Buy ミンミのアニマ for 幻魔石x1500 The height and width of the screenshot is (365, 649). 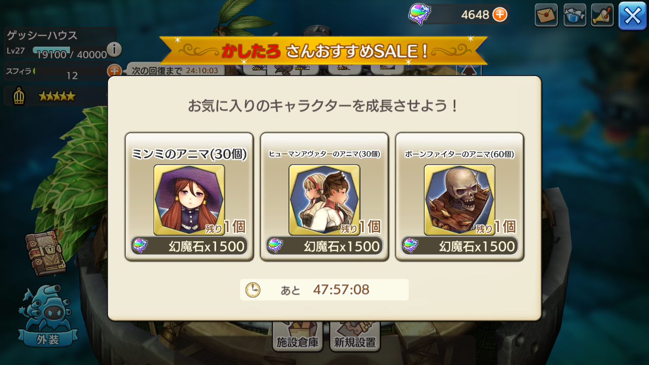click(189, 246)
